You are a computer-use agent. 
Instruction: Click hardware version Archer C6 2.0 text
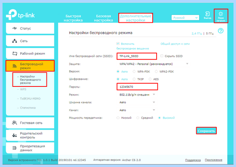coord(131,160)
